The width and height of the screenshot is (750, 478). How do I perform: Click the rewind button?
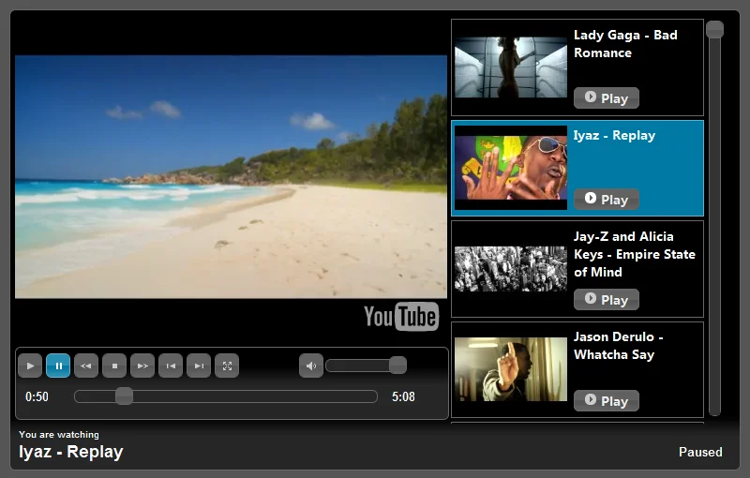point(86,366)
